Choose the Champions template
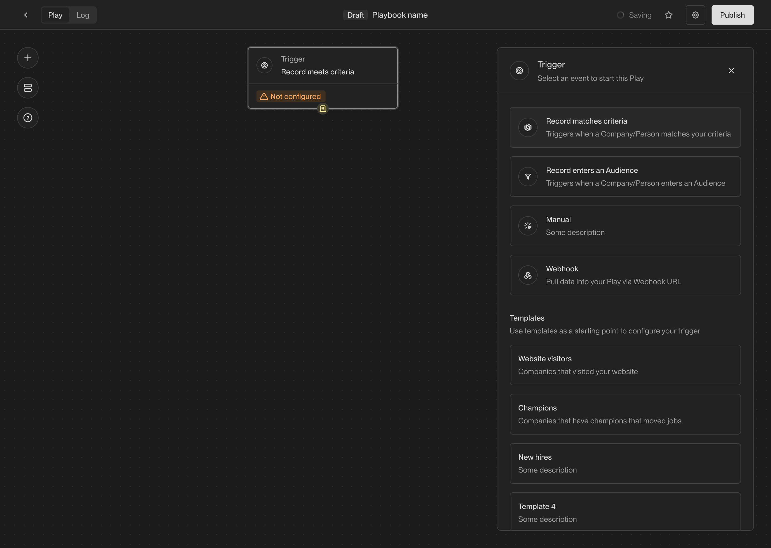The width and height of the screenshot is (771, 548). [x=625, y=414]
